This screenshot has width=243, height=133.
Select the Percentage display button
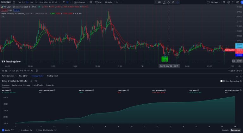coord(235,130)
